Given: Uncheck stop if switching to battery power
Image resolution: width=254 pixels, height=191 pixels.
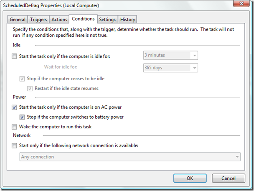Looking at the screenshot, I should click(22, 117).
